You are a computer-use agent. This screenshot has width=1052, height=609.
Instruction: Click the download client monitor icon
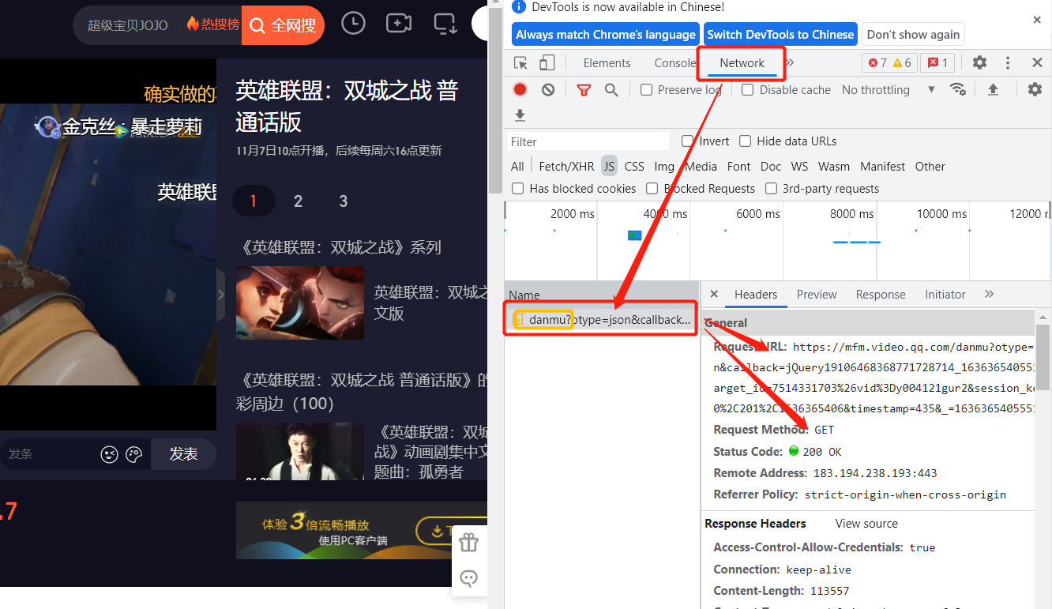point(446,24)
